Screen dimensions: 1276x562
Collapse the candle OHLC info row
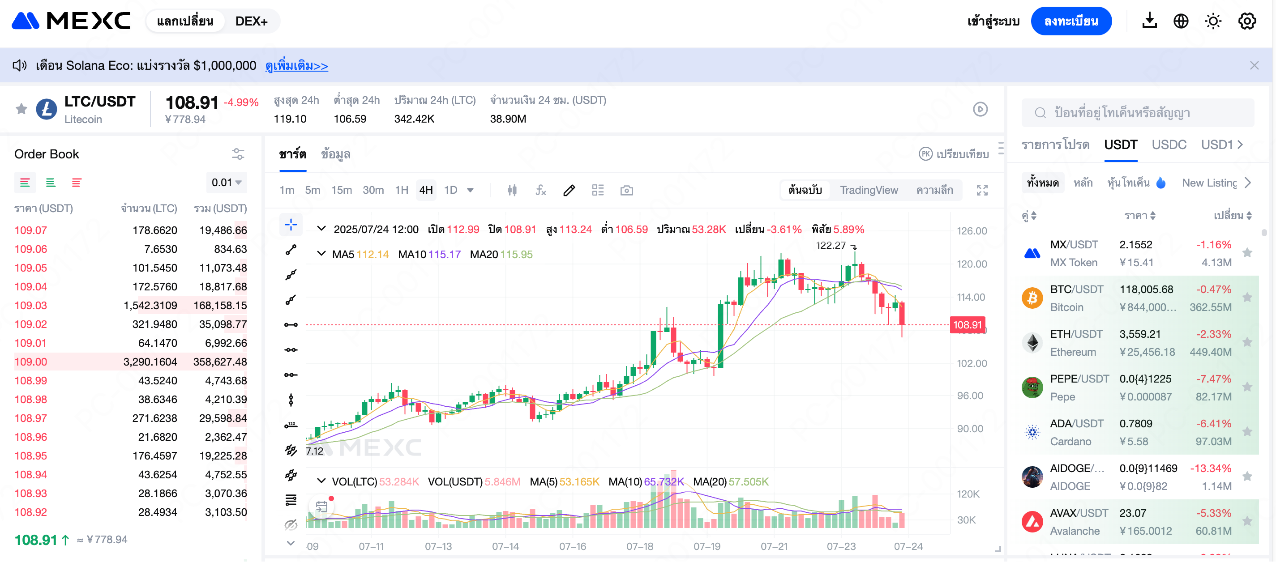pyautogui.click(x=321, y=229)
